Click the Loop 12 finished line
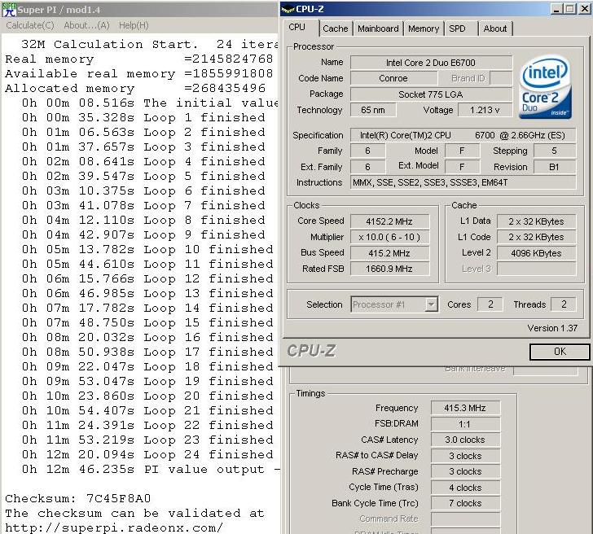 (x=147, y=279)
